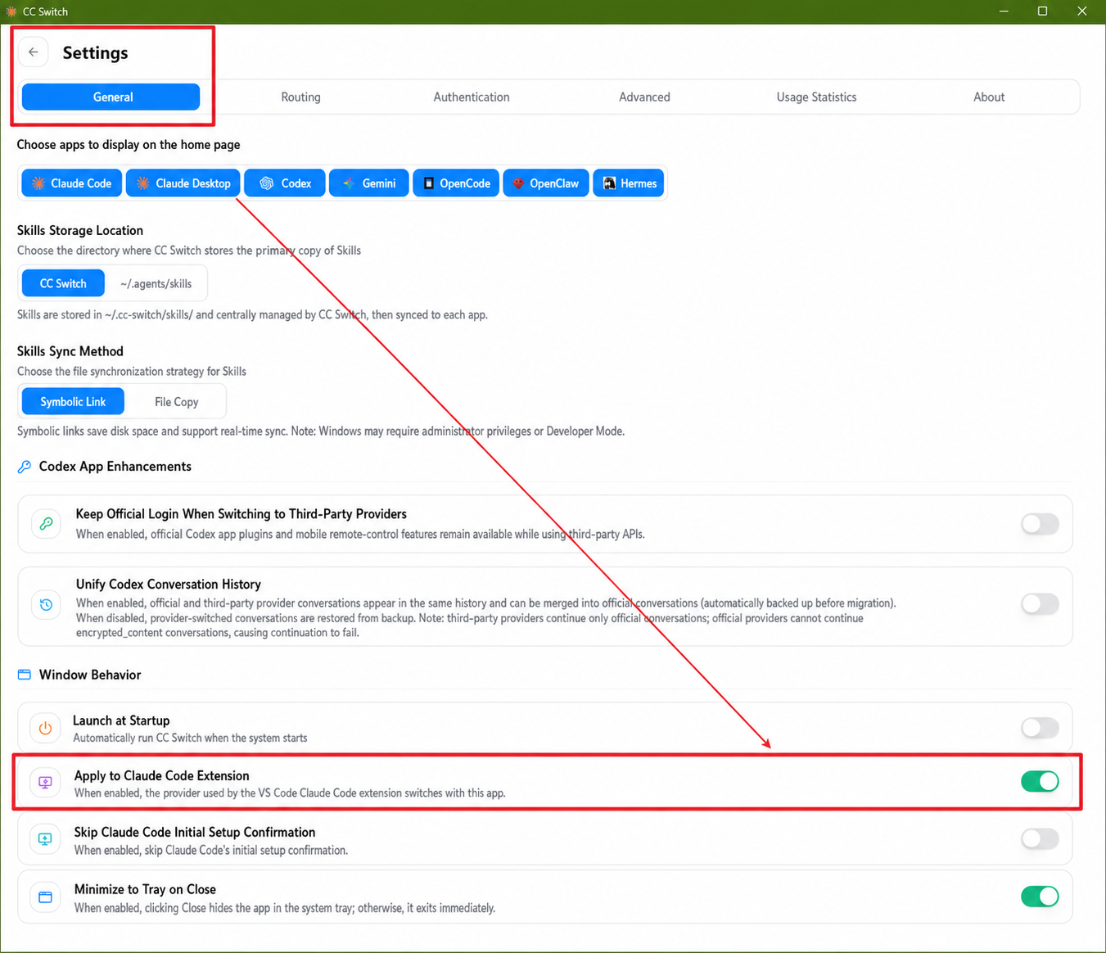Click the window icon beside Window Behavior heading
This screenshot has height=953, width=1106.
coord(25,675)
